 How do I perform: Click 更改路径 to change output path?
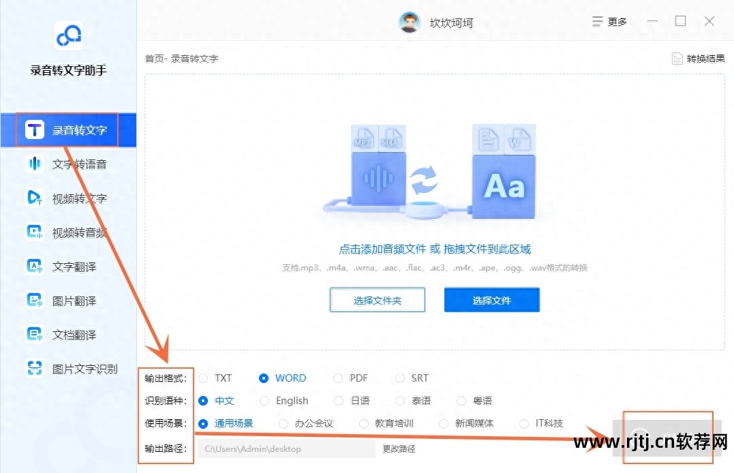click(399, 448)
